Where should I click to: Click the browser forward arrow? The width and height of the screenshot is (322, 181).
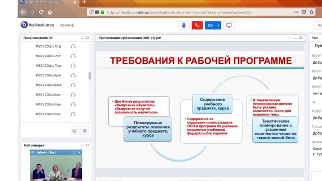point(32,12)
